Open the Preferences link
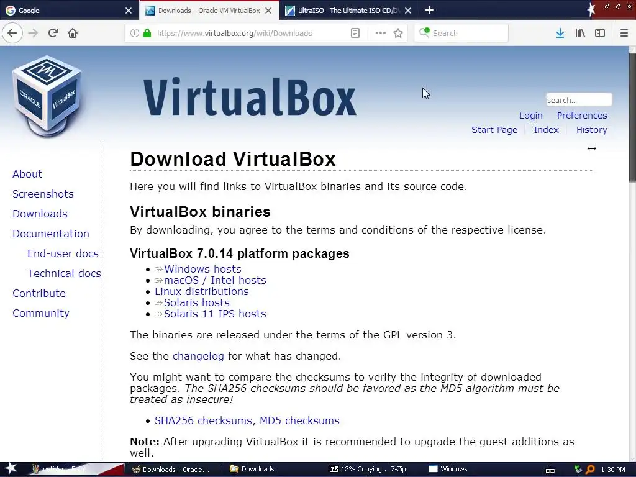 (581, 116)
